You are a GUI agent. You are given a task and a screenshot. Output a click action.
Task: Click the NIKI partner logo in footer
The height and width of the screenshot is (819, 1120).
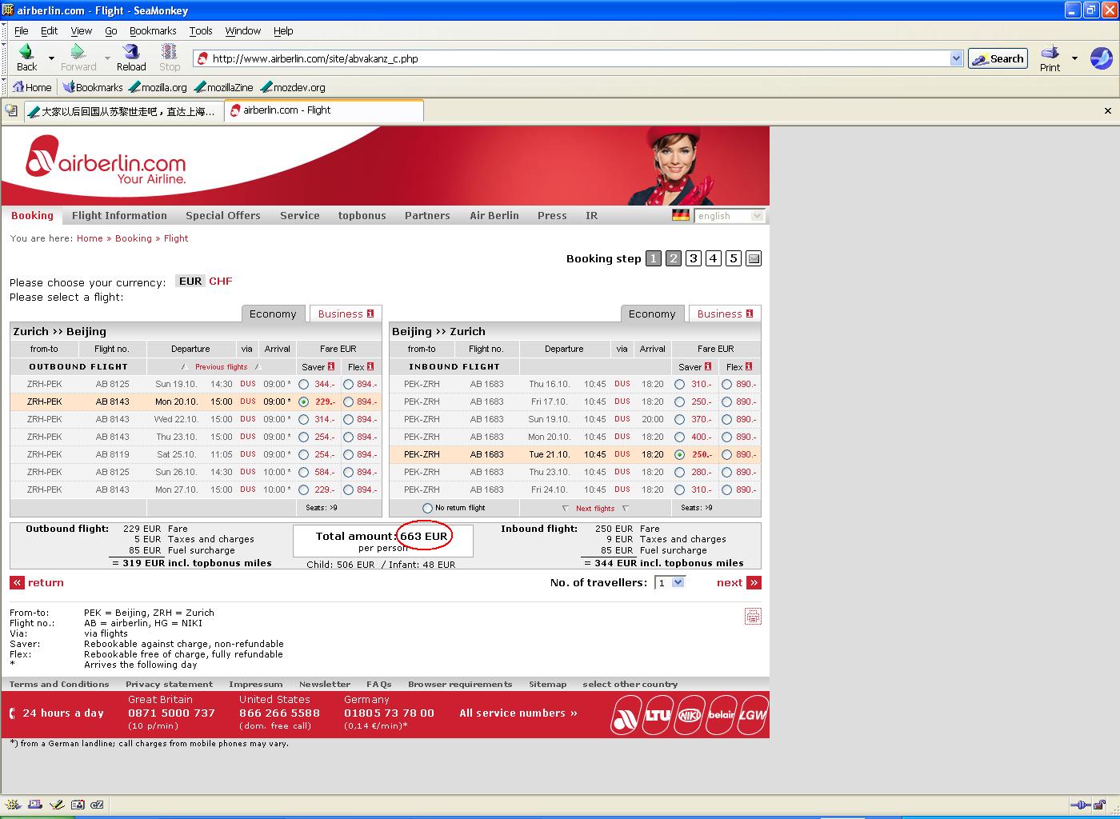[690, 714]
